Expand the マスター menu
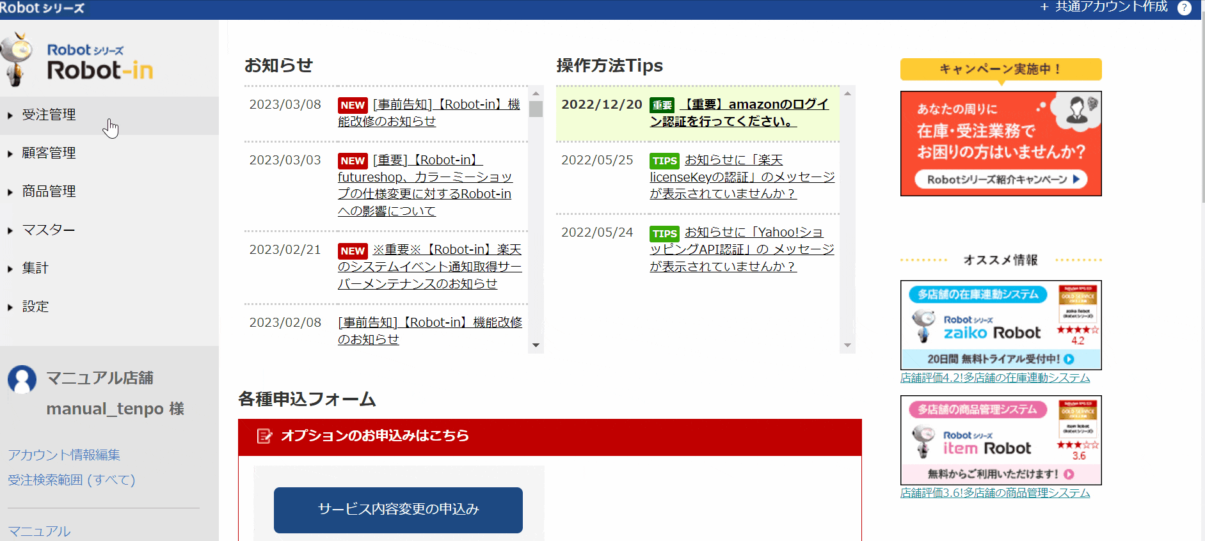The height and width of the screenshot is (541, 1205). coord(109,230)
